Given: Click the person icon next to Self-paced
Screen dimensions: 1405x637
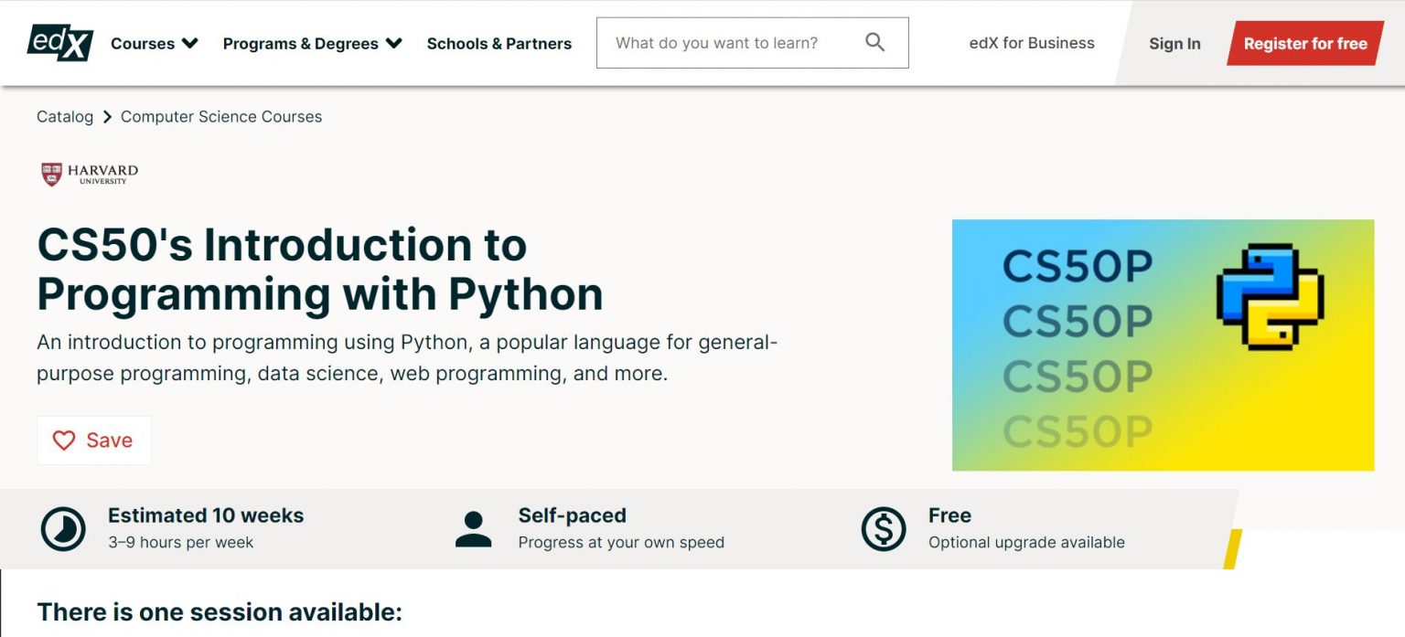Looking at the screenshot, I should tap(472, 529).
